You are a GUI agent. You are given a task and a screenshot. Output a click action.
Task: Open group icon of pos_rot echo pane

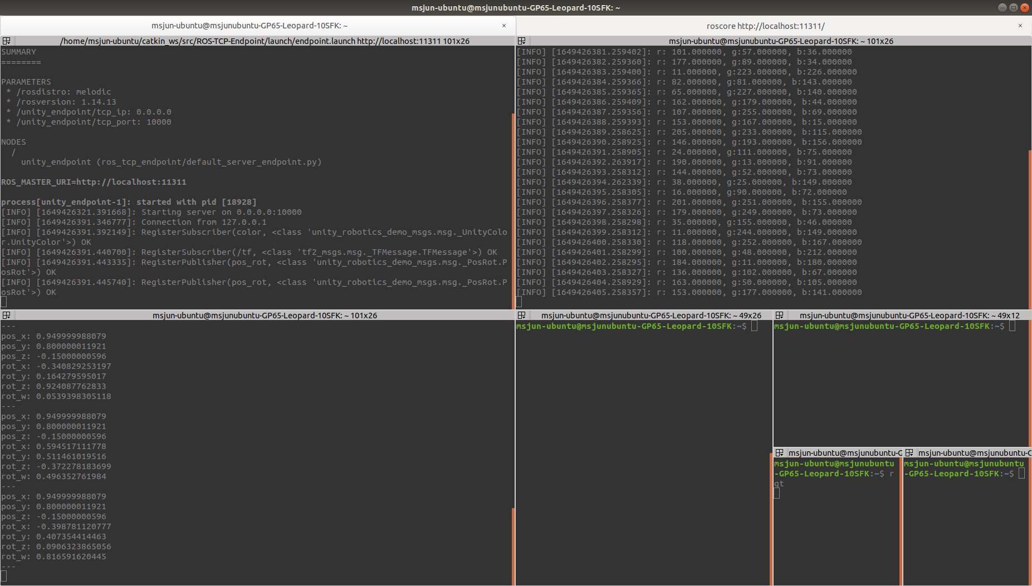[x=7, y=316]
